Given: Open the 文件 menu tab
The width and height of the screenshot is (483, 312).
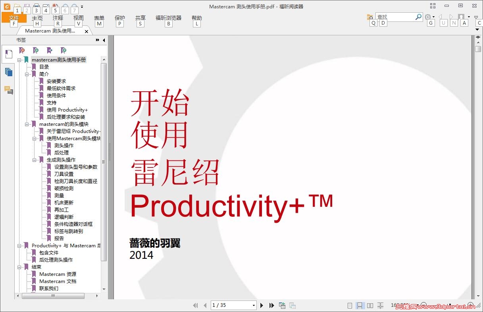Looking at the screenshot, I should click(x=14, y=17).
